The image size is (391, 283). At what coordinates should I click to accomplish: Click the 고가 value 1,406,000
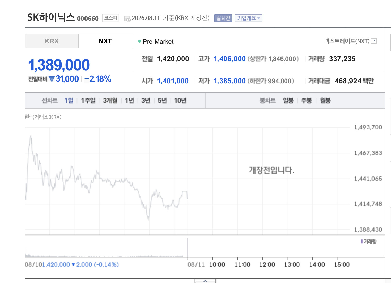[230, 59]
